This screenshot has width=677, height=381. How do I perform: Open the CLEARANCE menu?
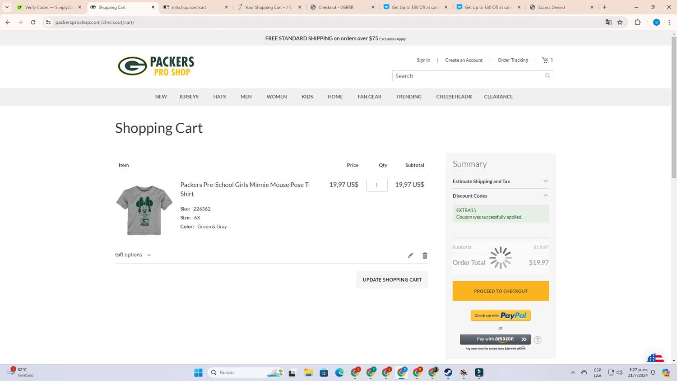pos(498,97)
